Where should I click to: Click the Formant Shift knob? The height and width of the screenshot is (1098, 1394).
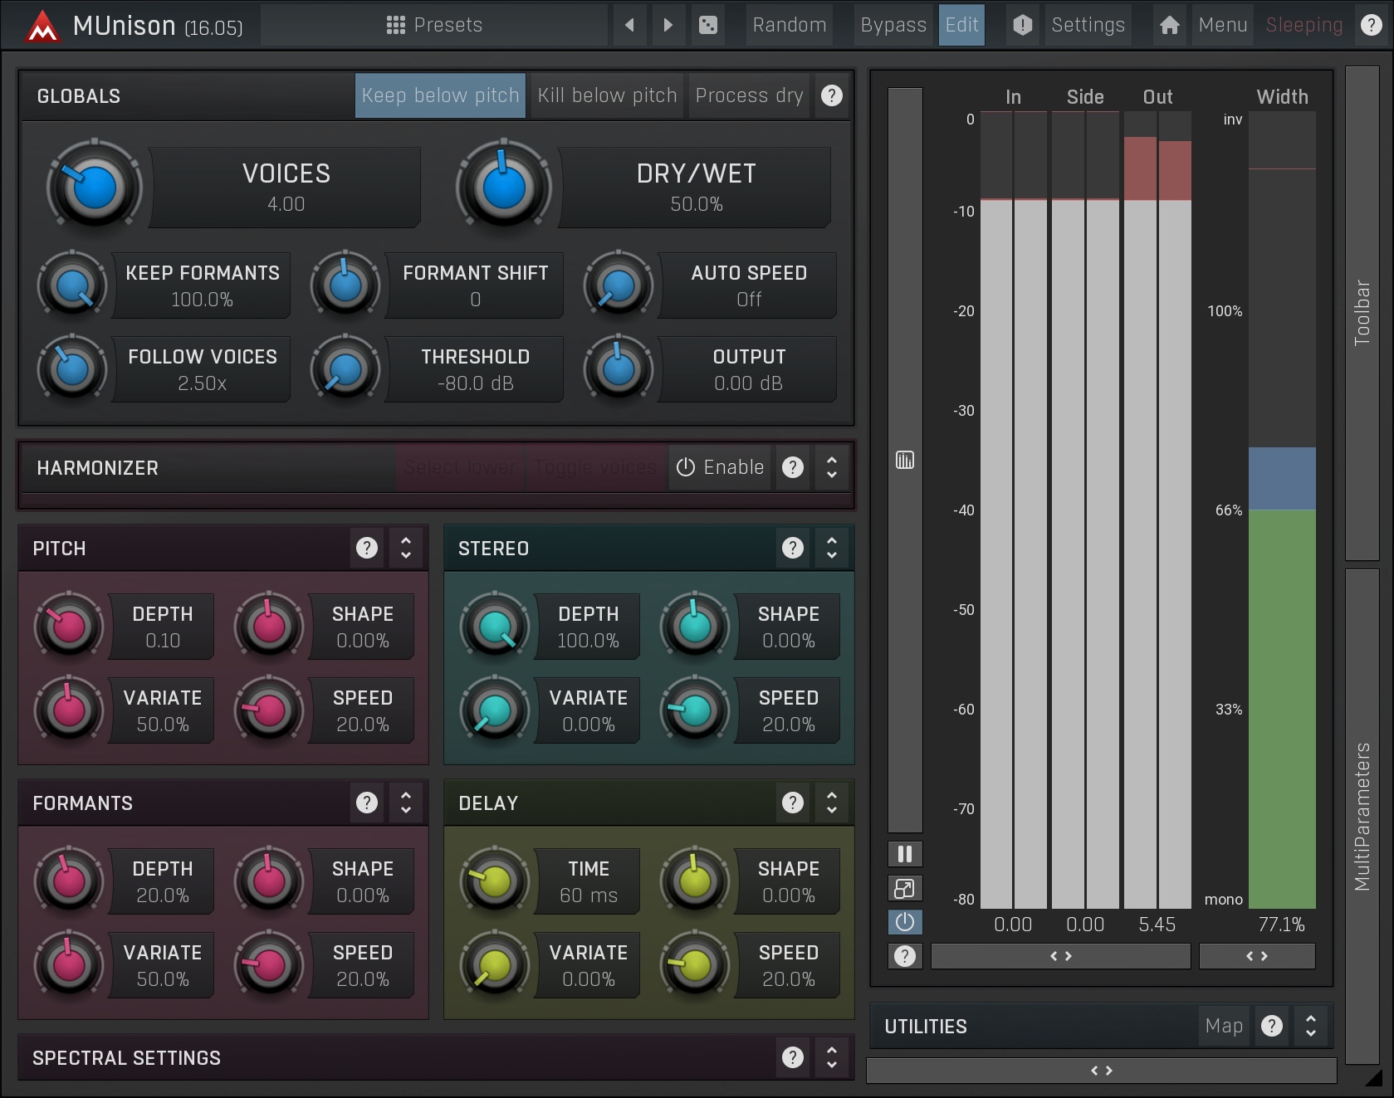click(345, 285)
